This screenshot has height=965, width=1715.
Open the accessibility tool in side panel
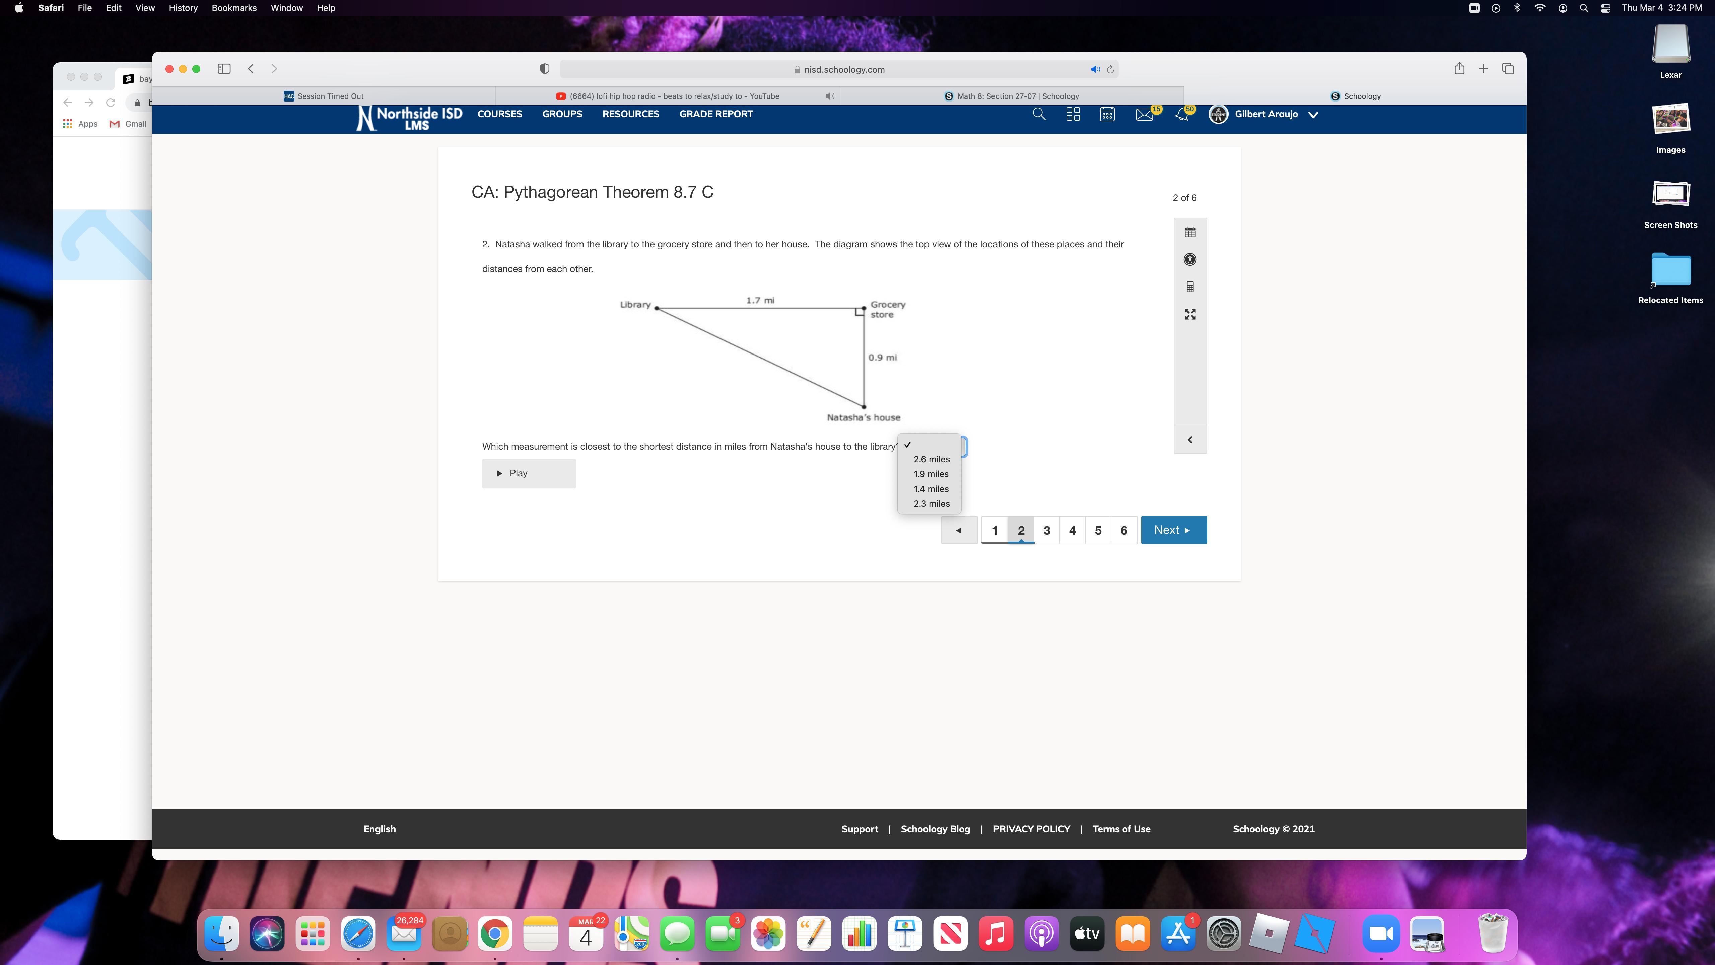coord(1190,260)
